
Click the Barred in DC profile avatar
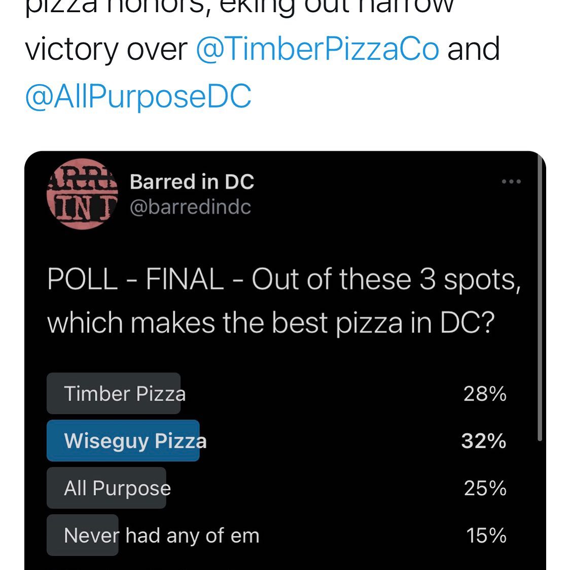coord(82,194)
